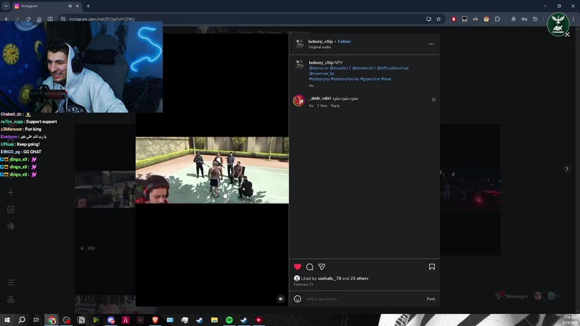
Task: Reload the page
Action: pos(28,19)
